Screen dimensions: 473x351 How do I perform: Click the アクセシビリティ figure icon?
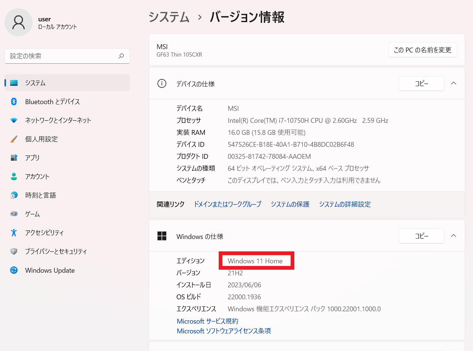pos(14,233)
